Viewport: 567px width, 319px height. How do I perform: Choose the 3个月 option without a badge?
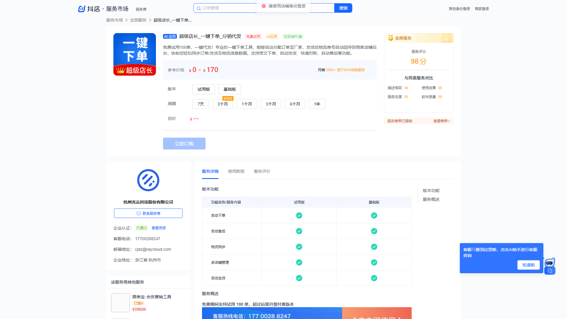[271, 104]
